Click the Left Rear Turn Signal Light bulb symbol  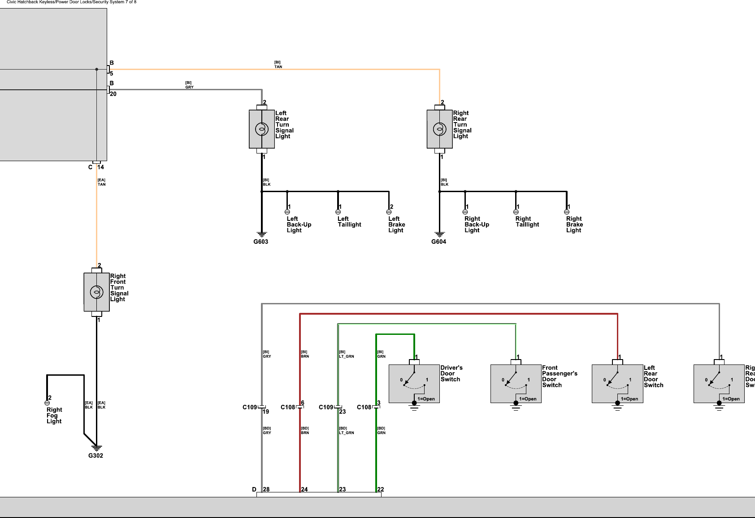pos(261,129)
